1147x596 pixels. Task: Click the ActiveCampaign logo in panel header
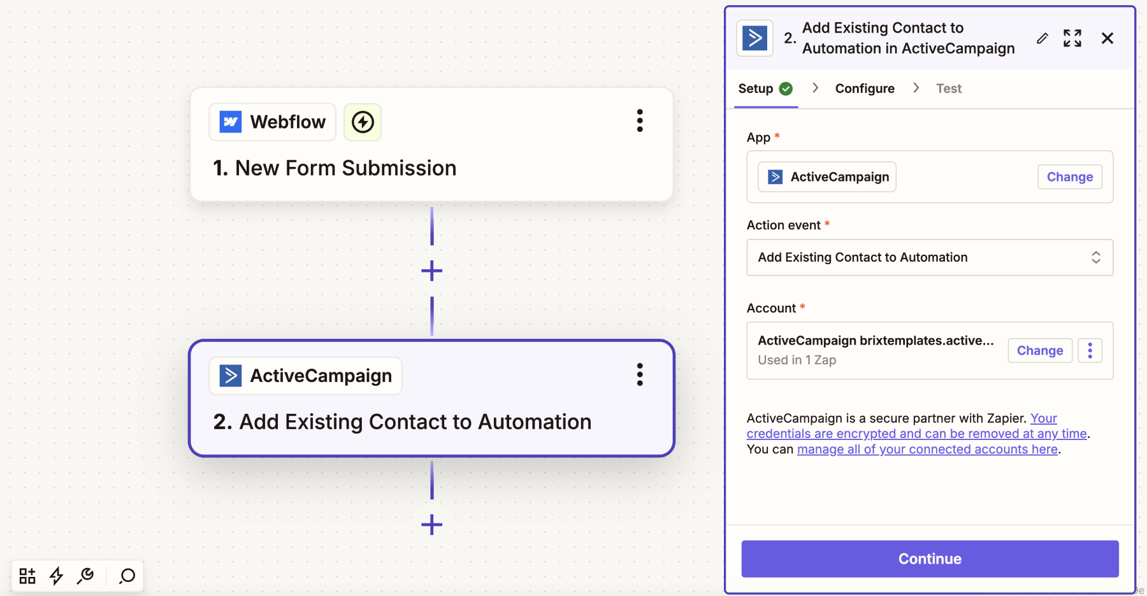[x=755, y=38]
